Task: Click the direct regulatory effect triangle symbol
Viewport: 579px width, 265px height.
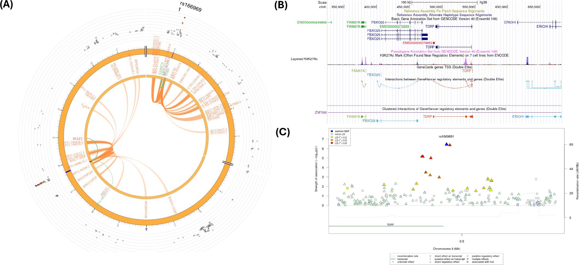Action: pyautogui.click(x=430, y=262)
